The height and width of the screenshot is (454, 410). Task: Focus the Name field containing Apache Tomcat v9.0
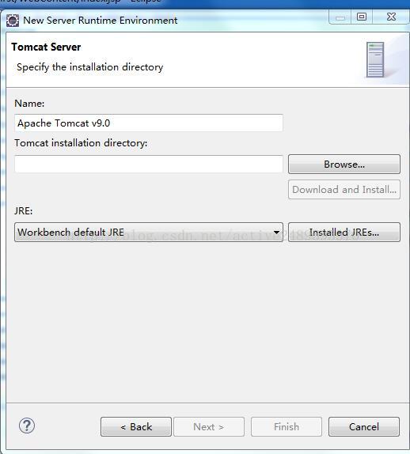pyautogui.click(x=149, y=123)
